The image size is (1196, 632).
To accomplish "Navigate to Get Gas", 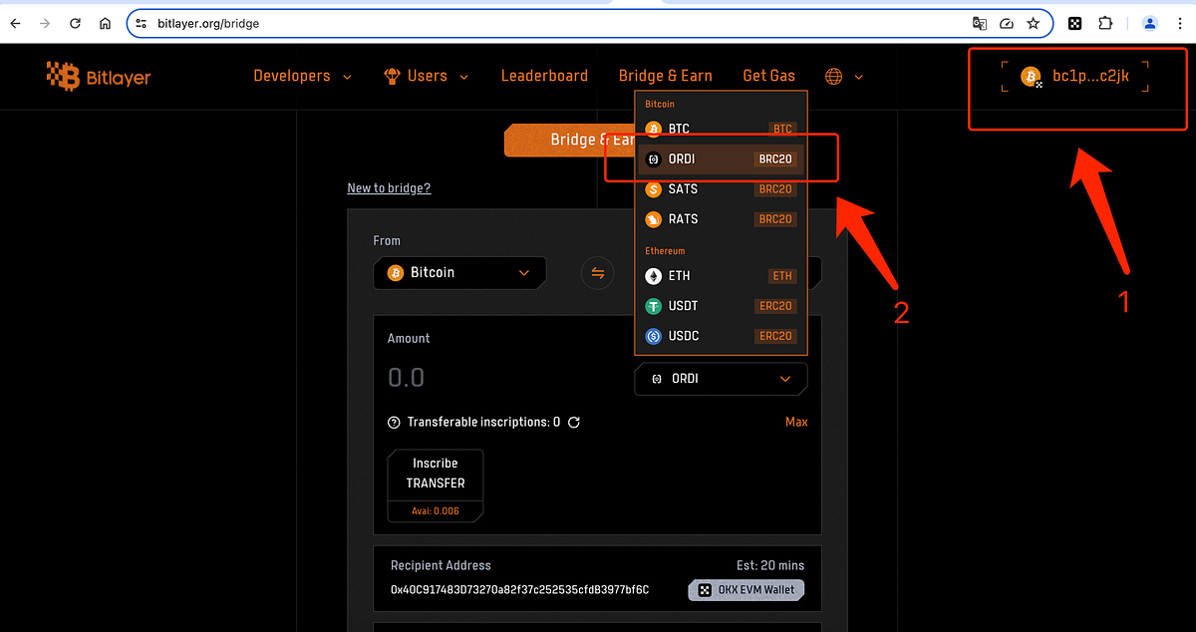I will [x=768, y=75].
